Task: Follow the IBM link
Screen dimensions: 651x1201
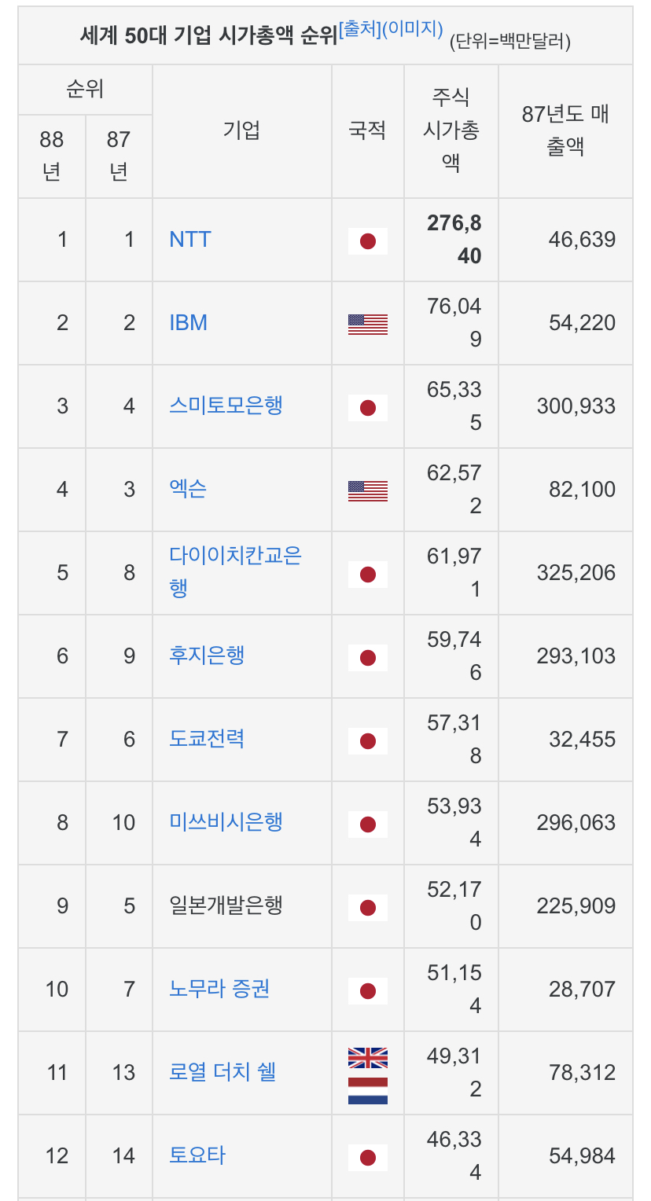Action: pos(189,322)
